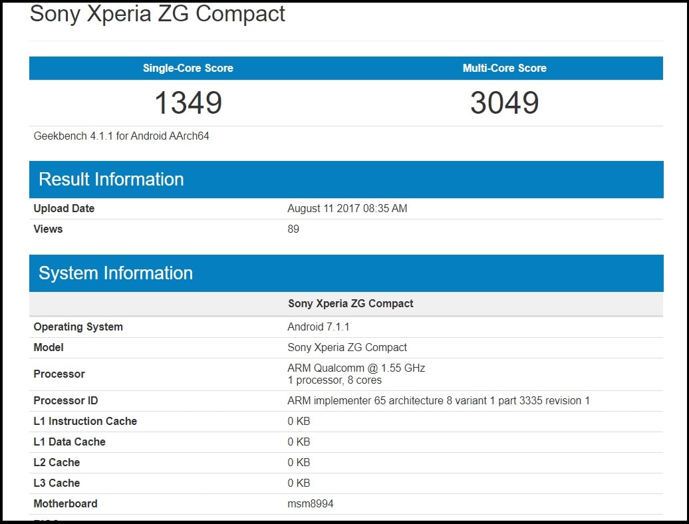Select the L1 Instruction Cache label
This screenshot has height=524, width=689.
[85, 421]
